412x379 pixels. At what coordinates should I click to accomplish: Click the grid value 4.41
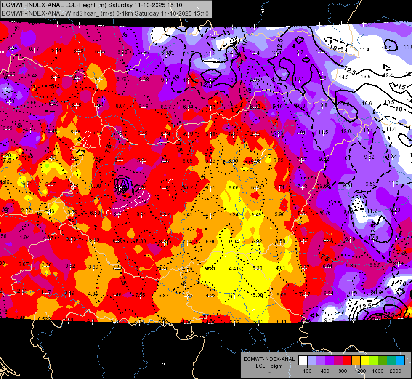tap(234, 269)
